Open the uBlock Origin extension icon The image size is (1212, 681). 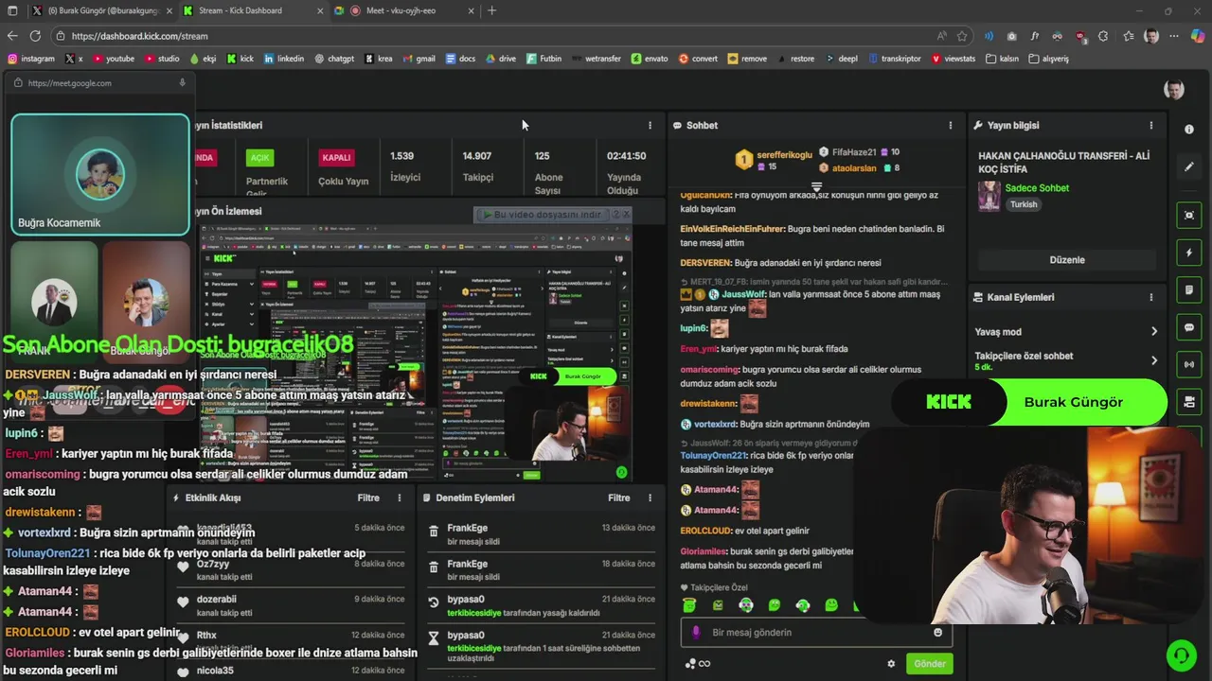coord(1081,36)
